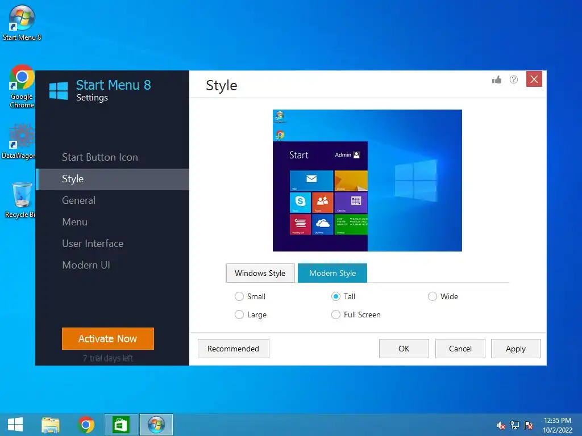Click the Skype tile in the preview

(x=300, y=203)
